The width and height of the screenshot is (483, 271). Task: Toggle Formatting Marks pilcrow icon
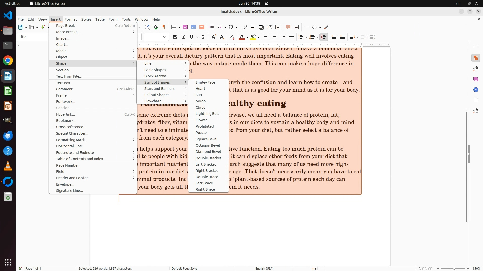pos(164,27)
